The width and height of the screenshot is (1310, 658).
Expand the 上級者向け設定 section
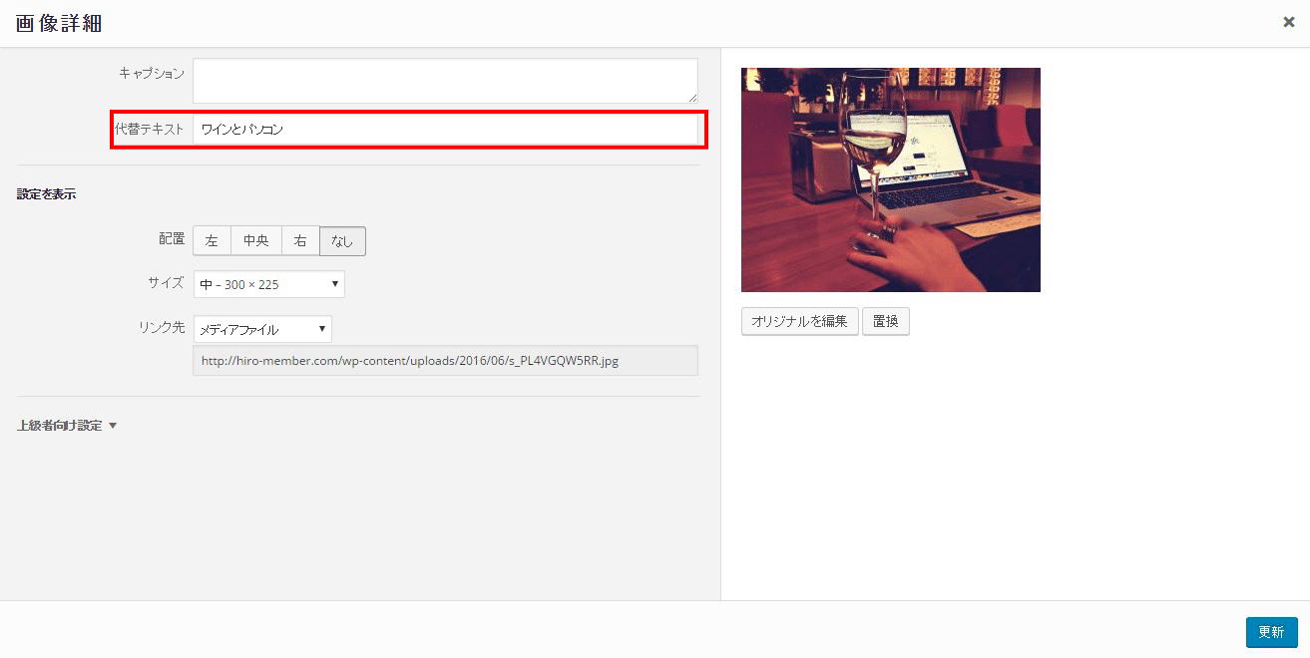[67, 426]
